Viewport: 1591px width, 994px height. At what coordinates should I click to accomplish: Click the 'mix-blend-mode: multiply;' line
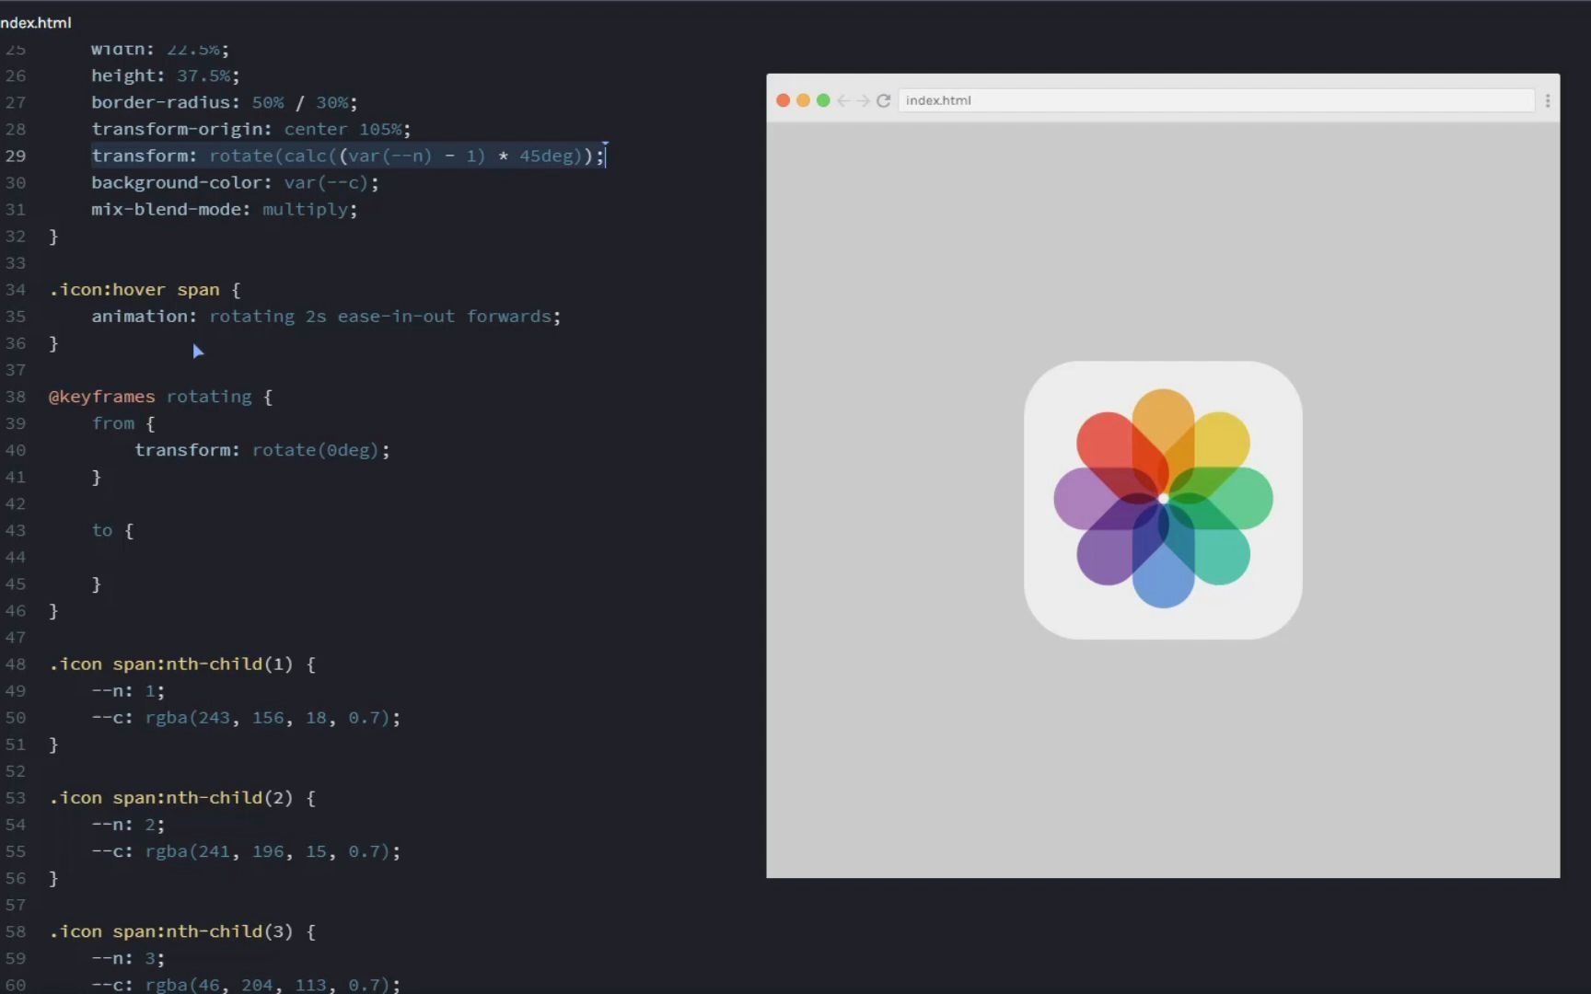[224, 209]
